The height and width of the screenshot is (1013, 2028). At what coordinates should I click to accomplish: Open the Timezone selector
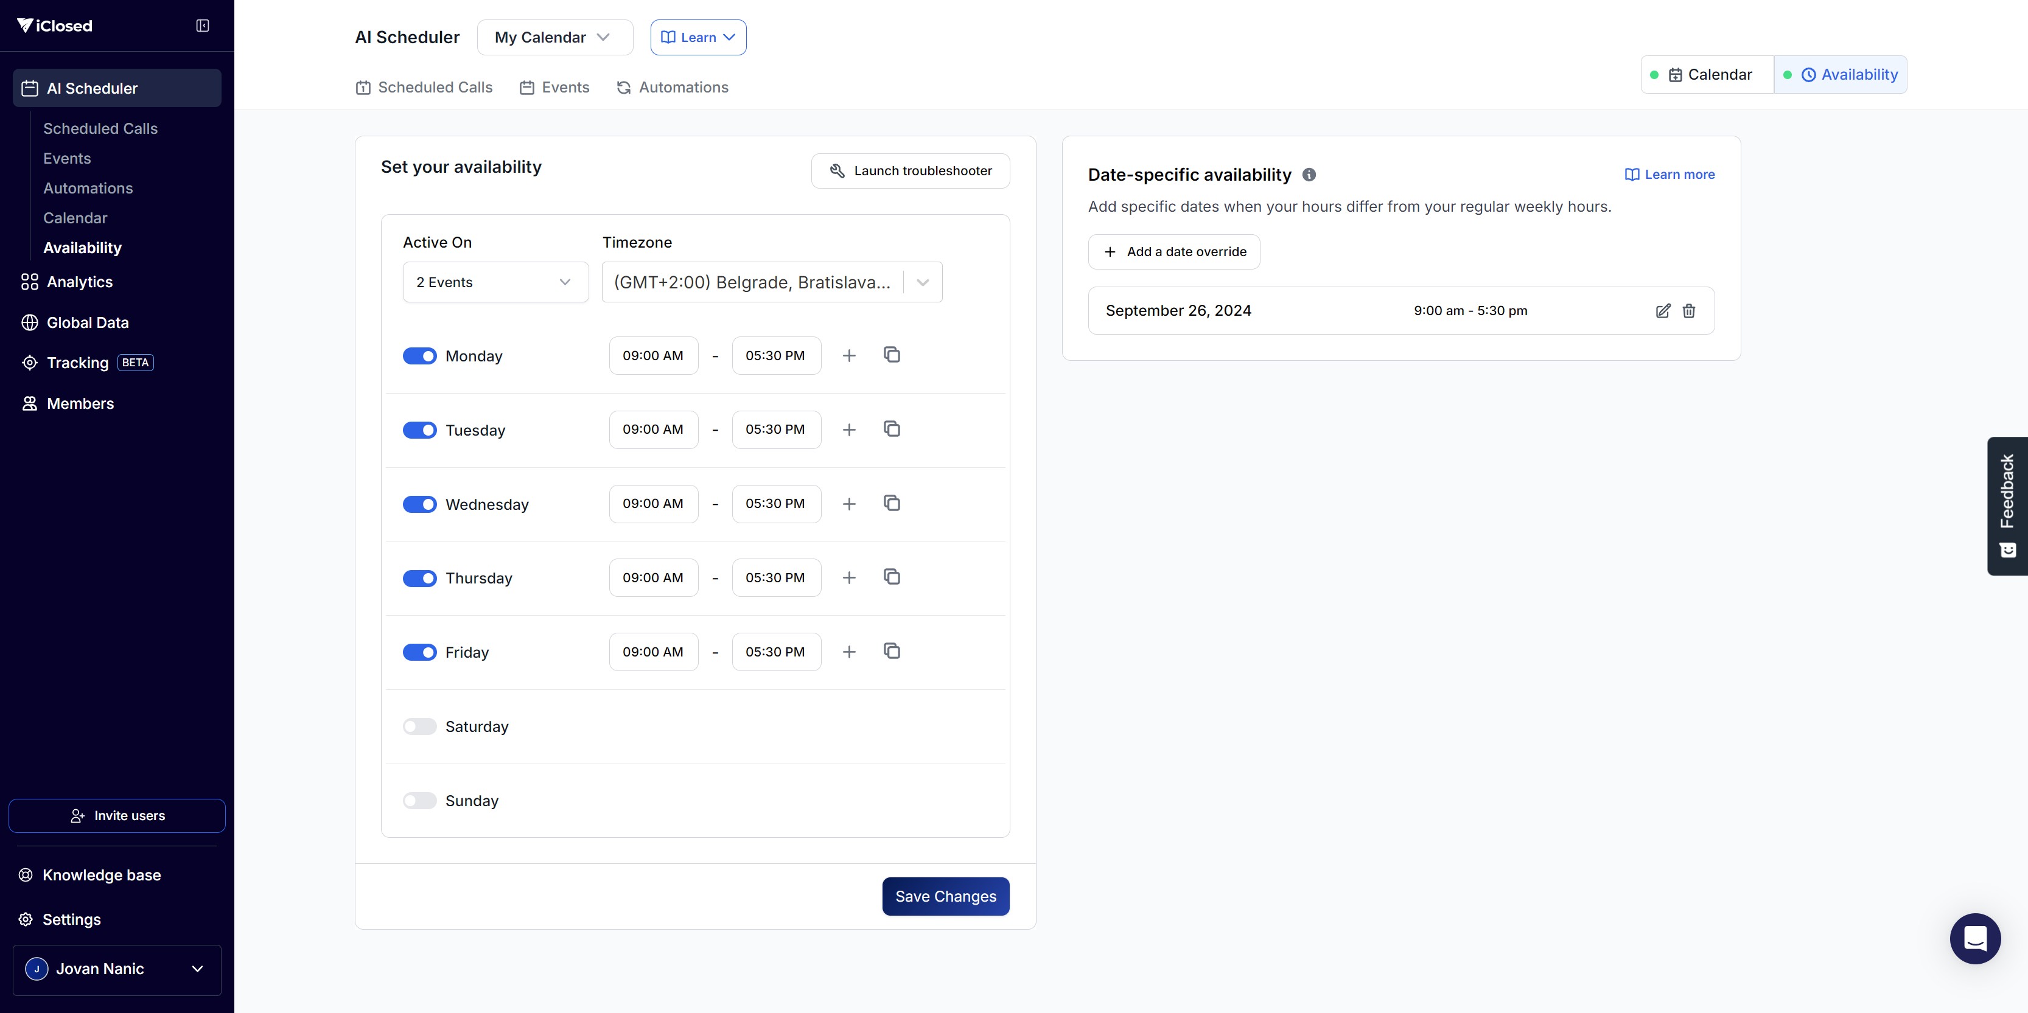[x=772, y=282]
